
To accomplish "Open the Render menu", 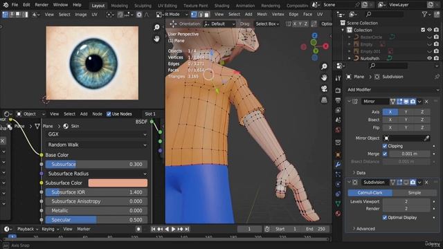I will 42,5.
